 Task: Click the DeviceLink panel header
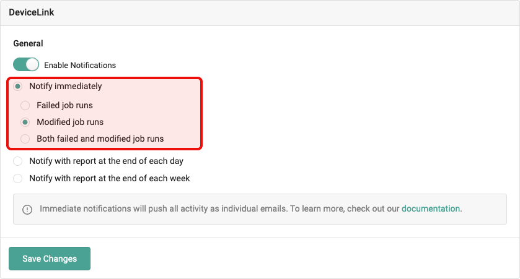point(32,12)
